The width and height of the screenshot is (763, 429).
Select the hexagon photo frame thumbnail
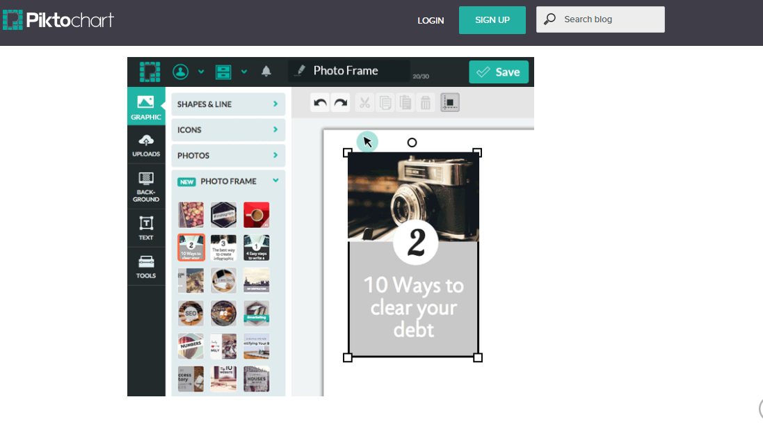tap(223, 215)
